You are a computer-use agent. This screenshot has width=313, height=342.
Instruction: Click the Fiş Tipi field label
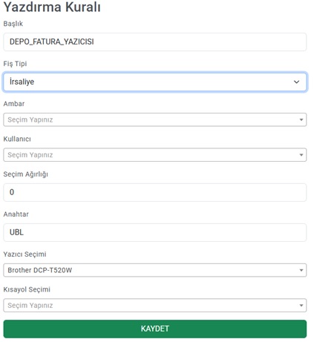[15, 64]
